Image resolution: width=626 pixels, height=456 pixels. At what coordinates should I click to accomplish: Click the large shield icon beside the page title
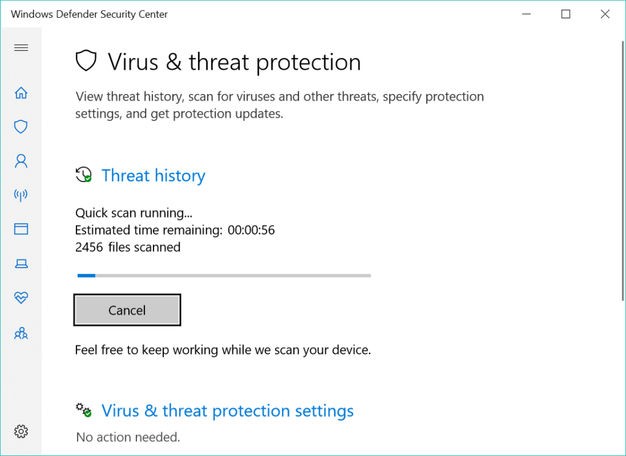tap(86, 61)
